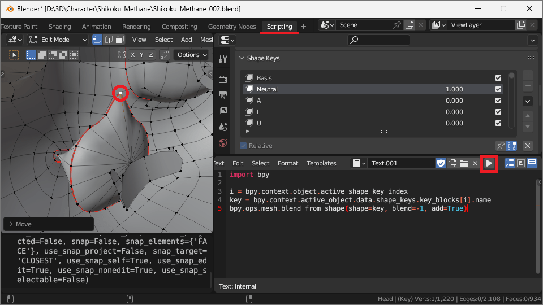
Task: Open the Edit Mode dropdown
Action: (x=58, y=40)
